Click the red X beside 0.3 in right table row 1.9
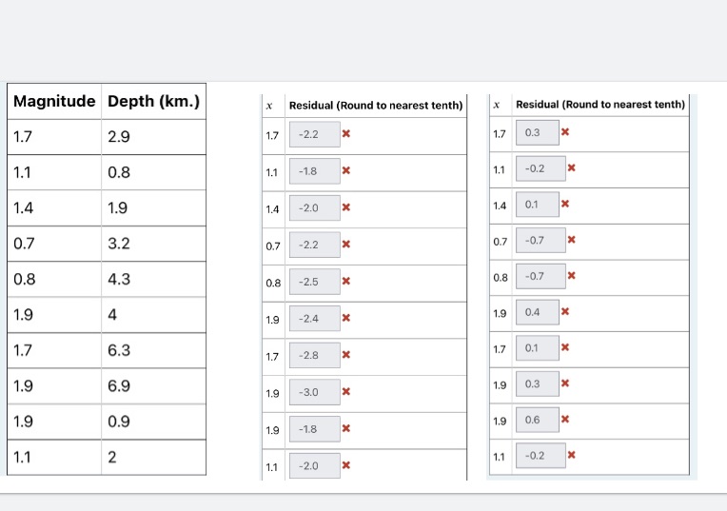 [x=564, y=383]
